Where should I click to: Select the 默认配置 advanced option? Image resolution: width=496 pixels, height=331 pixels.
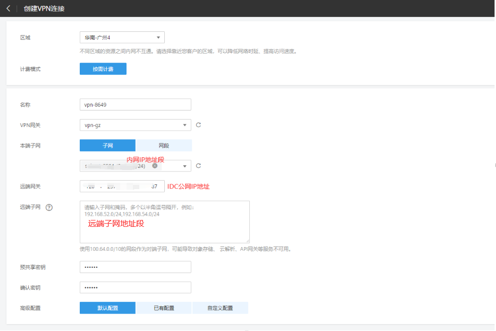[x=107, y=308]
